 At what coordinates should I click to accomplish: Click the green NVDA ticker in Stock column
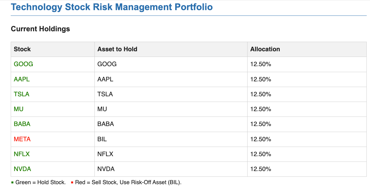(x=22, y=169)
